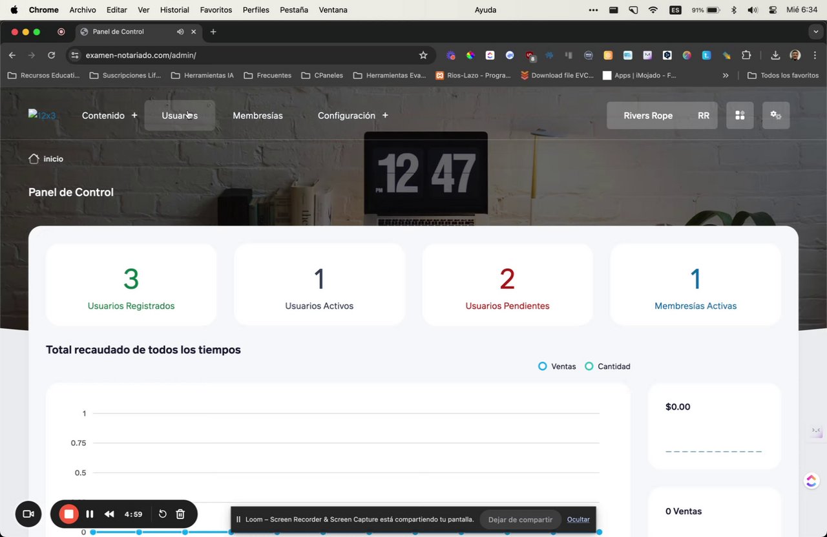
Task: Open the Download file EVC... bookmark
Action: pyautogui.click(x=556, y=76)
